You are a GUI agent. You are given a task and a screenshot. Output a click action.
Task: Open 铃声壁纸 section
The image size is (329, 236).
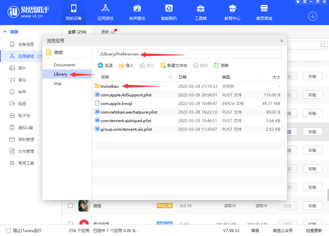tap(137, 13)
